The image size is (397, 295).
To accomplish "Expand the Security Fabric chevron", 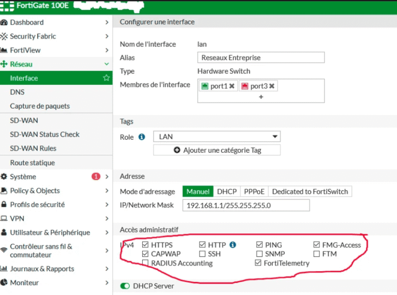I will [107, 36].
